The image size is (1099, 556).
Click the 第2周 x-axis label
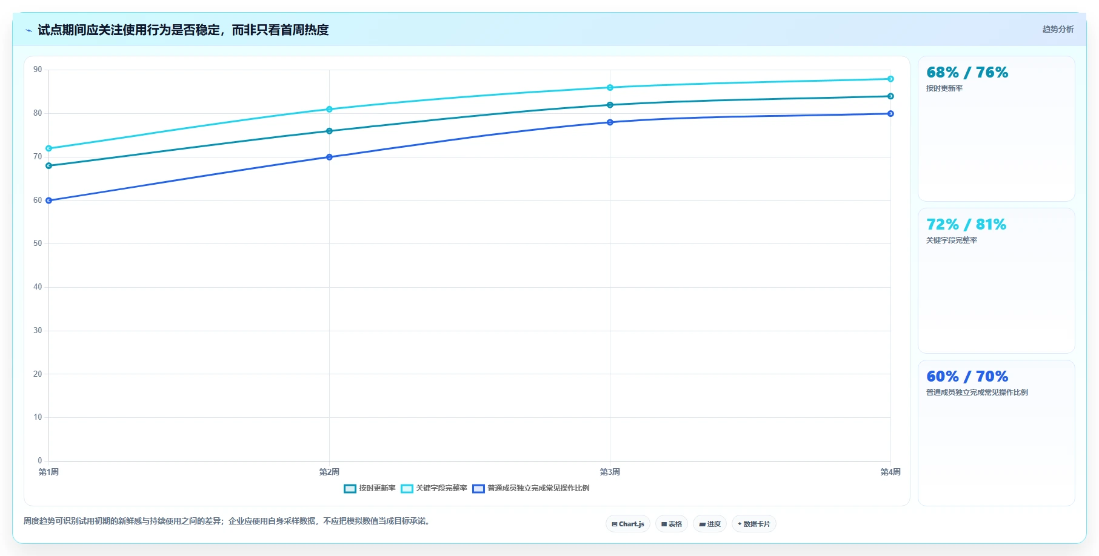[x=329, y=472]
